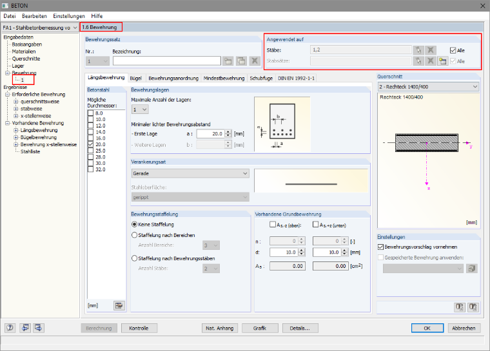Click the delete reinforcement set icon
The image size is (490, 351).
[x=255, y=61]
